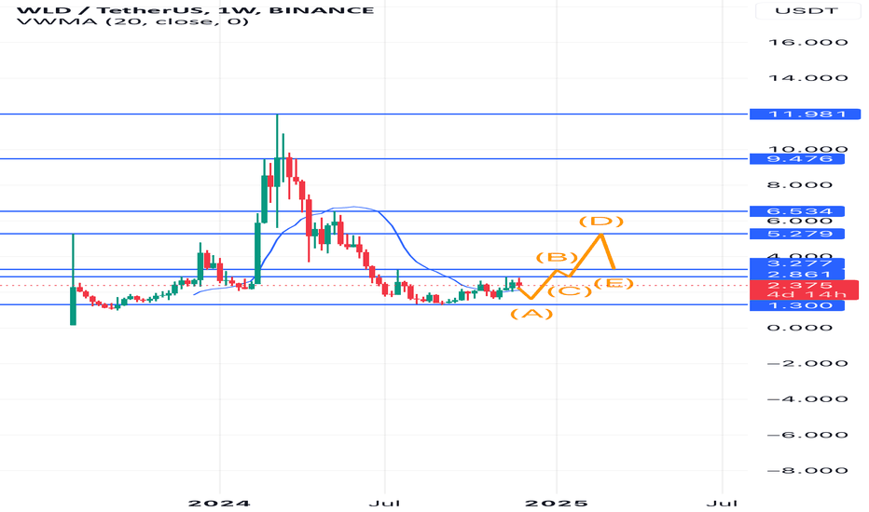This screenshot has width=869, height=512.
Task: Select the (E) wave label
Action: click(x=614, y=283)
